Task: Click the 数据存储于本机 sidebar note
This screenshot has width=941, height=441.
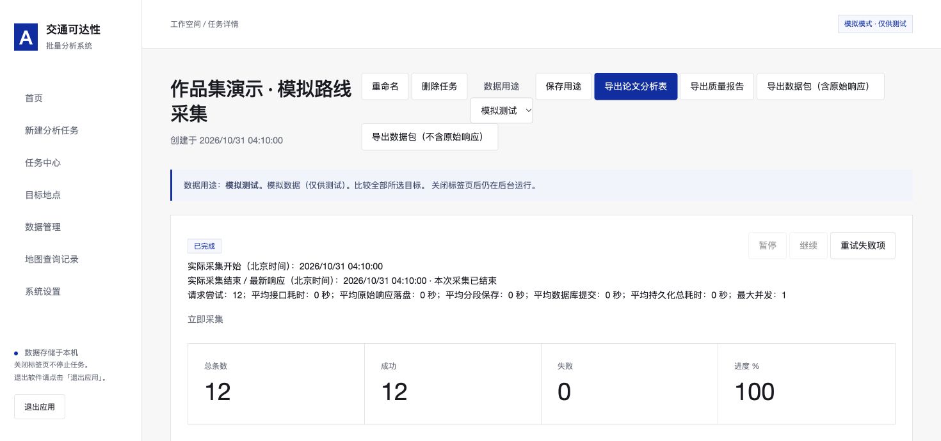Action: (x=51, y=353)
